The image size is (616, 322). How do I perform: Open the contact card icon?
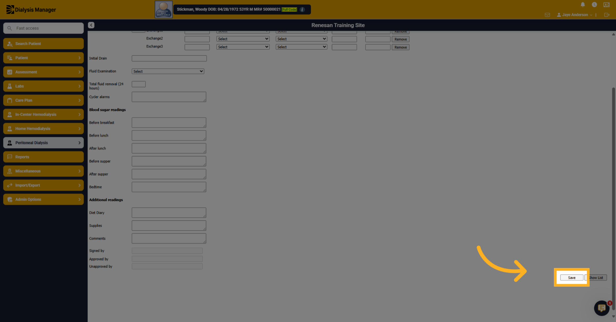(x=606, y=5)
